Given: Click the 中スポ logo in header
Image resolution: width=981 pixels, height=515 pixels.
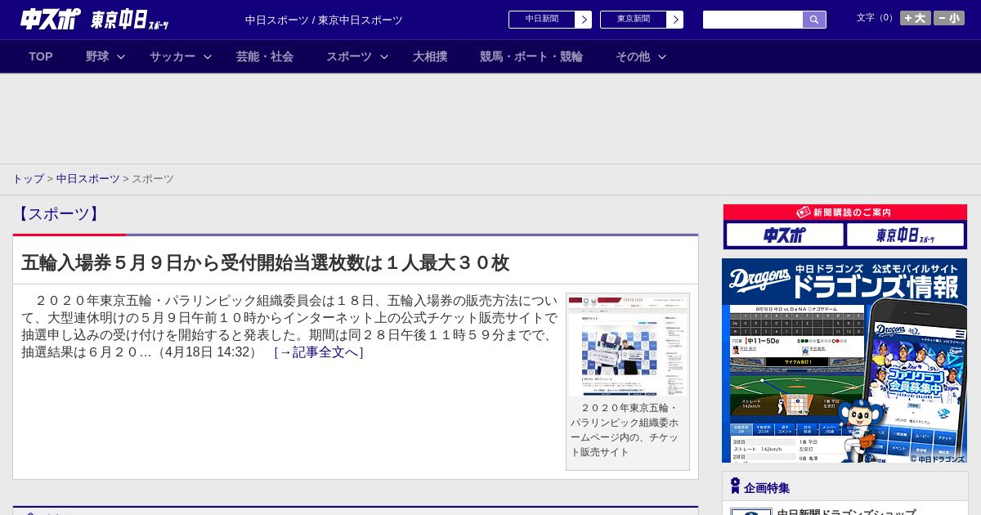Looking at the screenshot, I should tap(51, 19).
